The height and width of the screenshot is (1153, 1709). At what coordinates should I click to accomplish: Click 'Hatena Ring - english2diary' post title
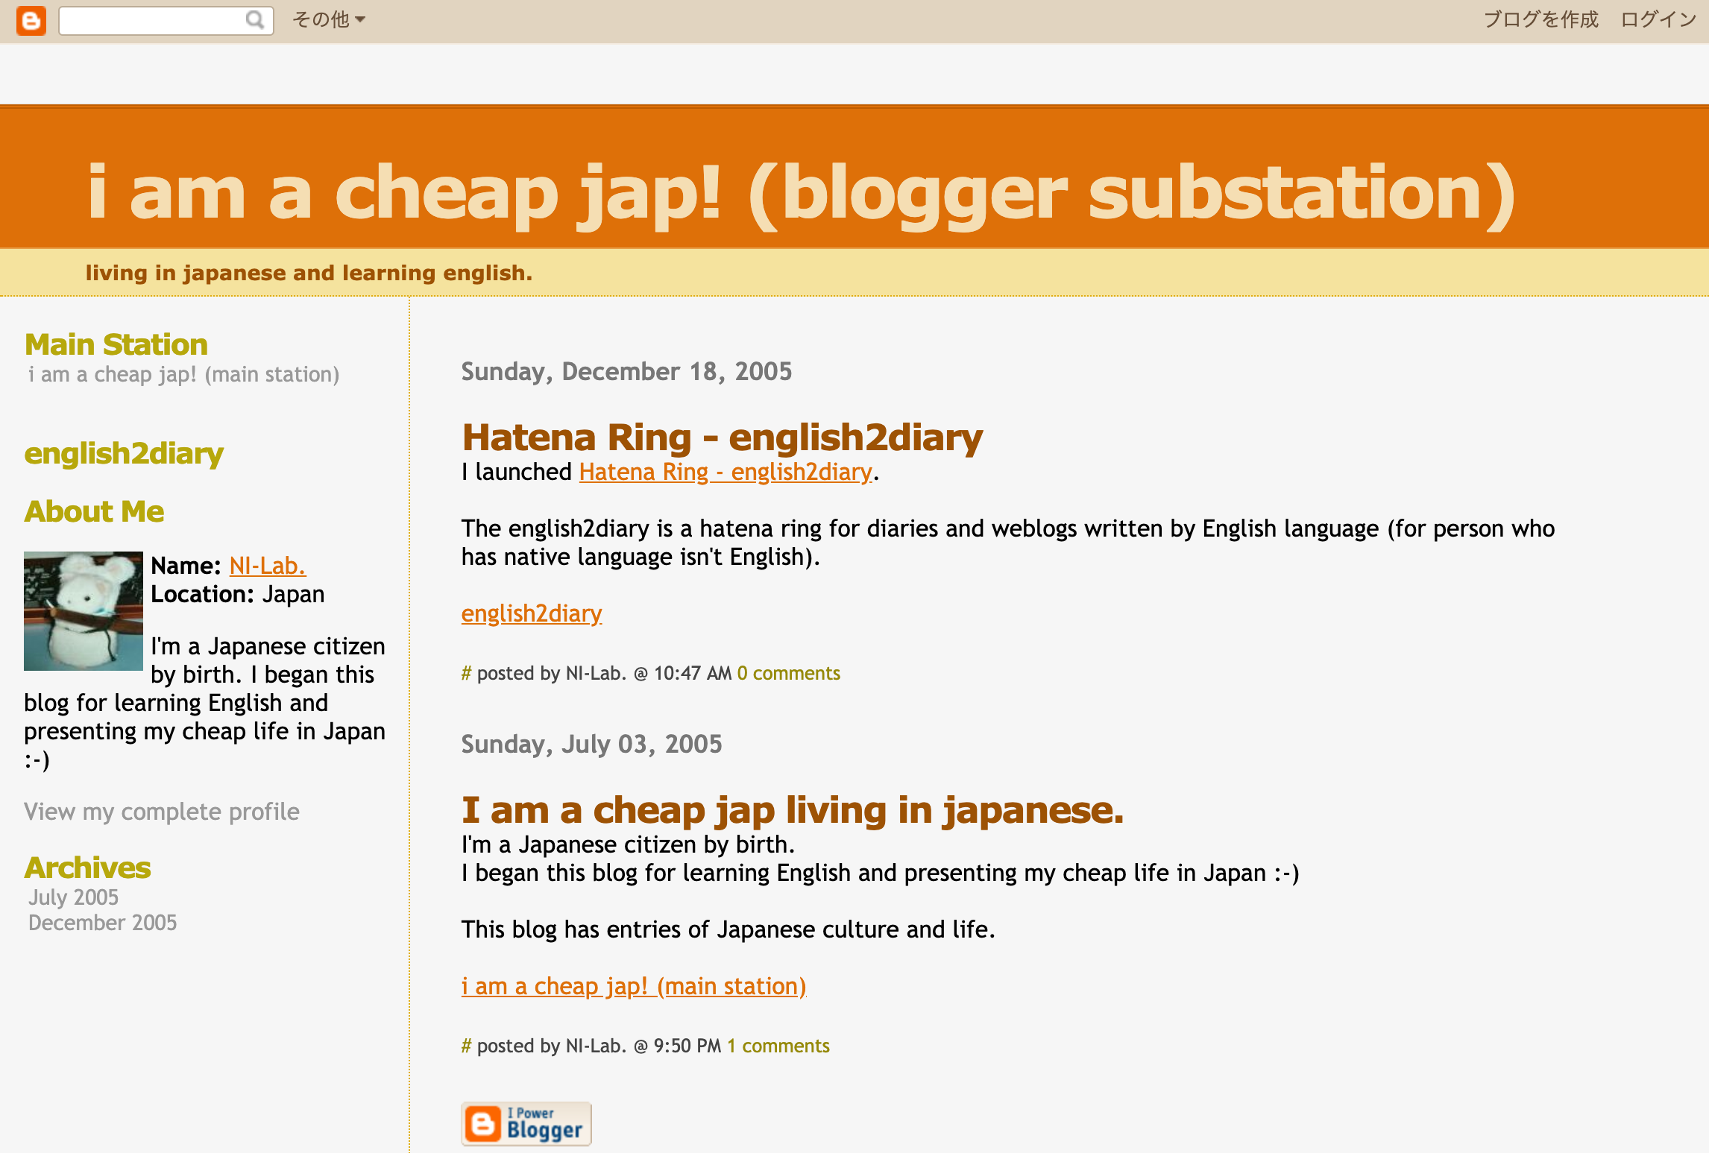[723, 437]
